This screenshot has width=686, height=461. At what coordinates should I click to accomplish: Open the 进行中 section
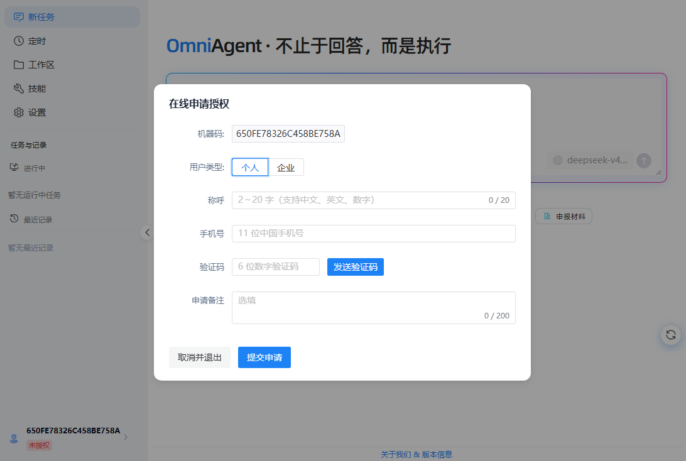27,168
